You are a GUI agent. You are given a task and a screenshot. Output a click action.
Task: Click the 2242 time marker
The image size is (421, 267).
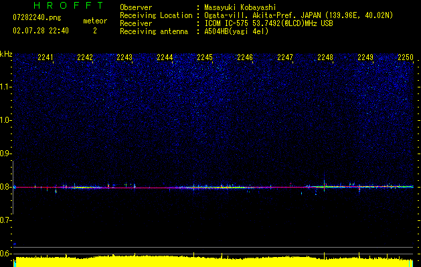pyautogui.click(x=85, y=57)
